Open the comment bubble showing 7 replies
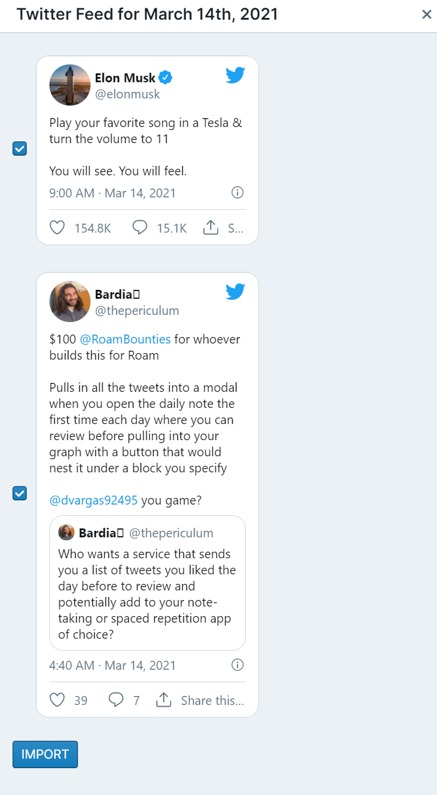437x795 pixels. pos(116,700)
